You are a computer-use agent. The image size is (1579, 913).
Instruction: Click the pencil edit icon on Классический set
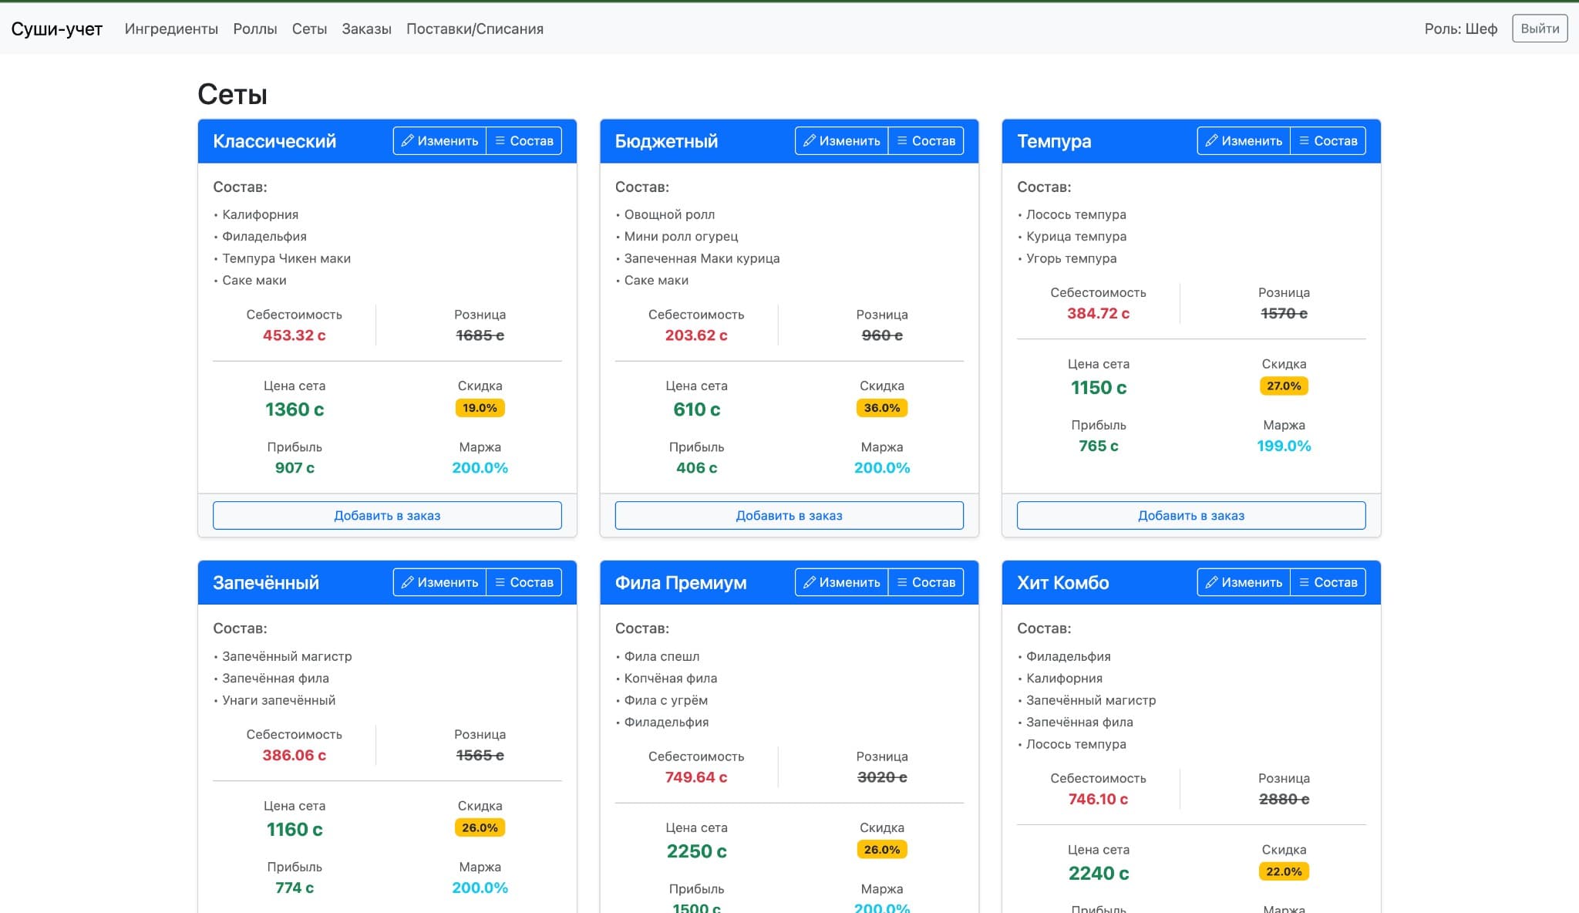(408, 140)
